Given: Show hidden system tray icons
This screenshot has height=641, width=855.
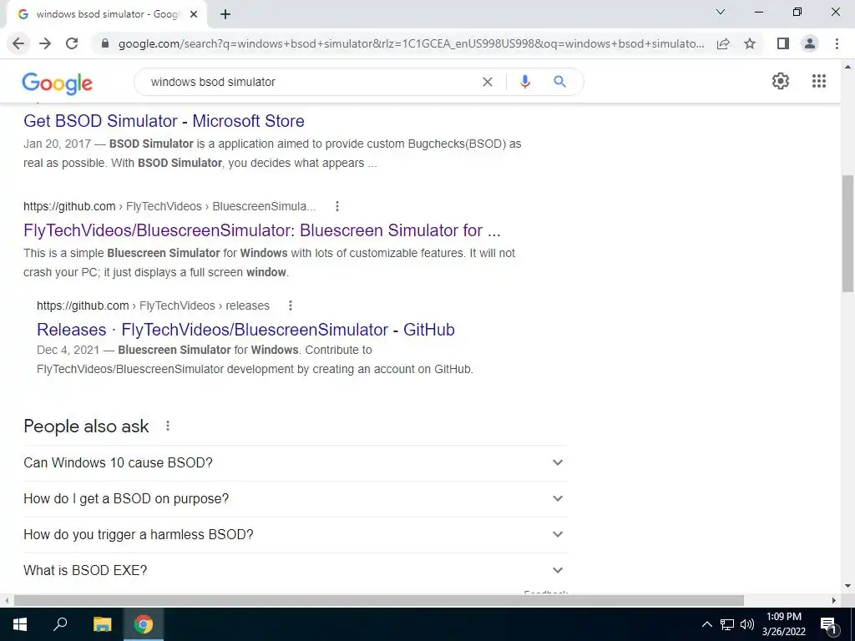Looking at the screenshot, I should (x=706, y=624).
